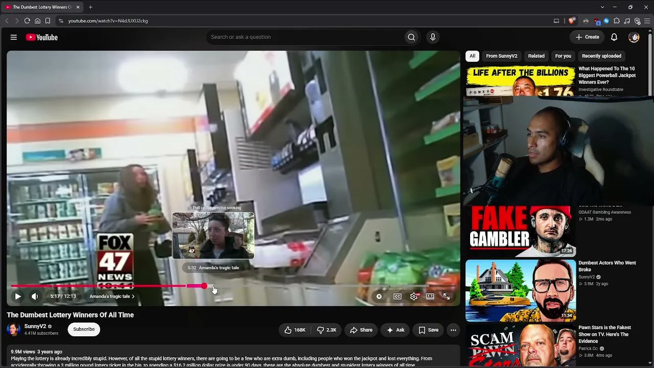
Task: Open the Brave Shields icon
Action: pos(572,21)
